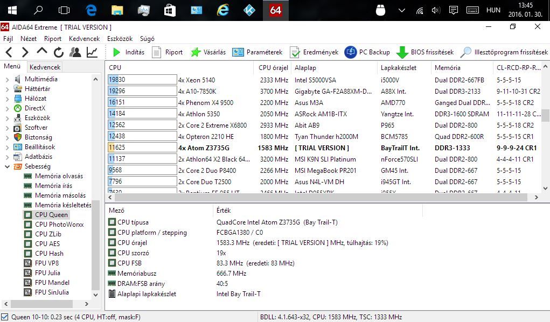Collapse the Sebesség tree node

(x=8, y=166)
